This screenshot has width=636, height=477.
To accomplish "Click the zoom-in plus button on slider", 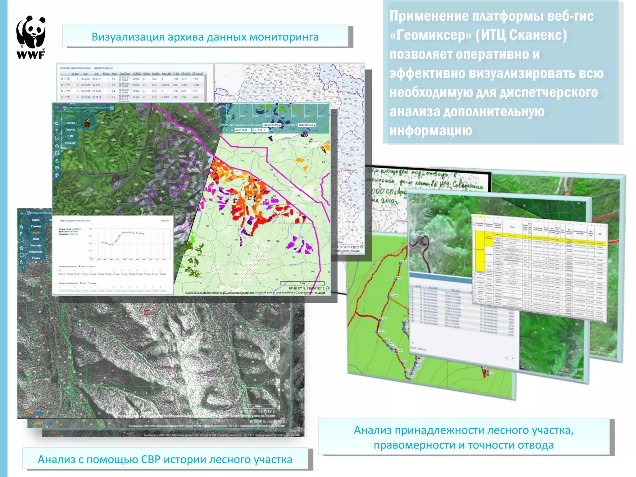I will (112, 108).
